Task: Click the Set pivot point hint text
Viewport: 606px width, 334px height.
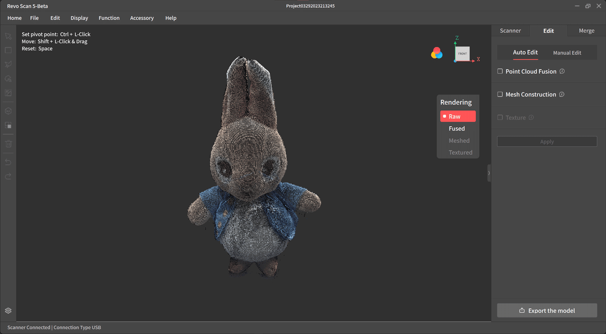Action: coord(56,34)
